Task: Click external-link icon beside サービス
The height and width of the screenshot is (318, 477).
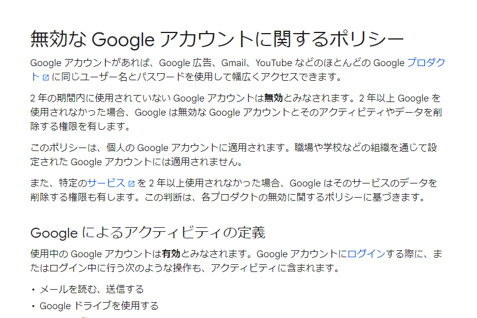Action: point(131,183)
